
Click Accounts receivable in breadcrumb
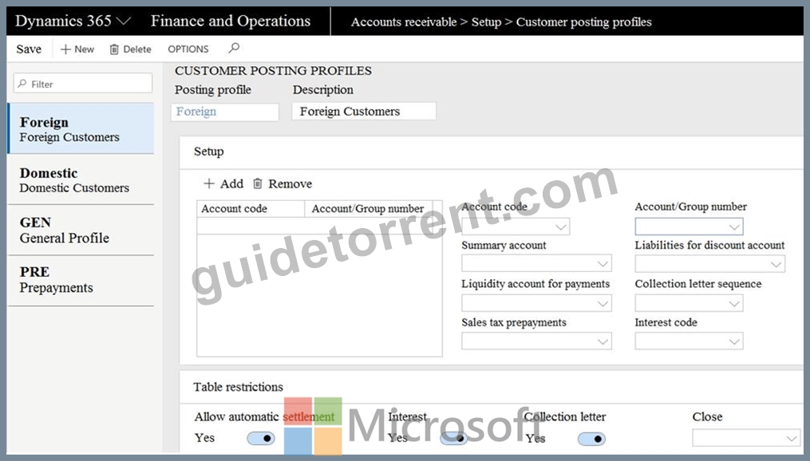404,22
